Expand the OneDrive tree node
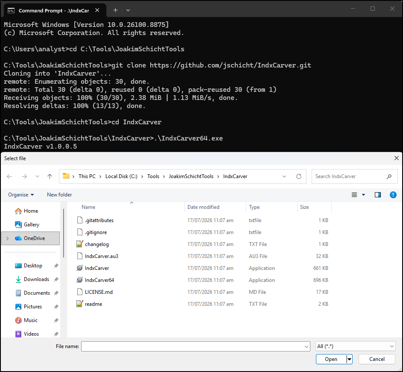Viewport: 403px width, 372px height. (7, 238)
